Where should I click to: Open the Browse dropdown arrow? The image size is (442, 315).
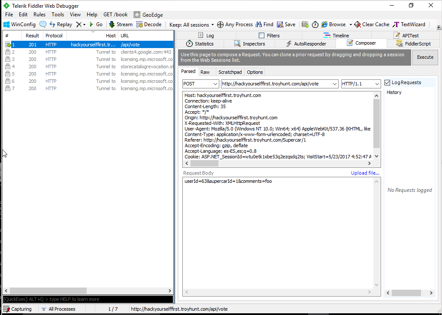[351, 25]
